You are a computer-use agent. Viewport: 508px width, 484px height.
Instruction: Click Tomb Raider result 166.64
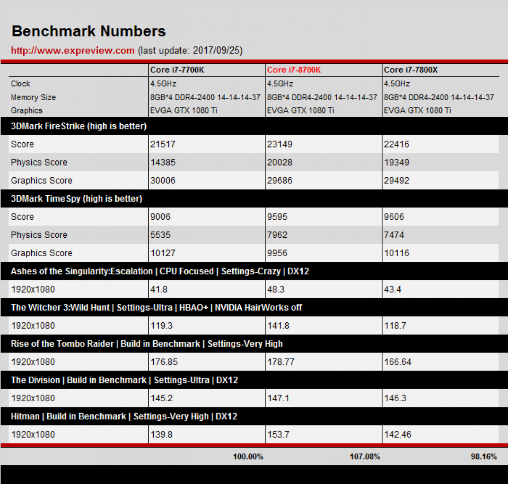tap(398, 362)
